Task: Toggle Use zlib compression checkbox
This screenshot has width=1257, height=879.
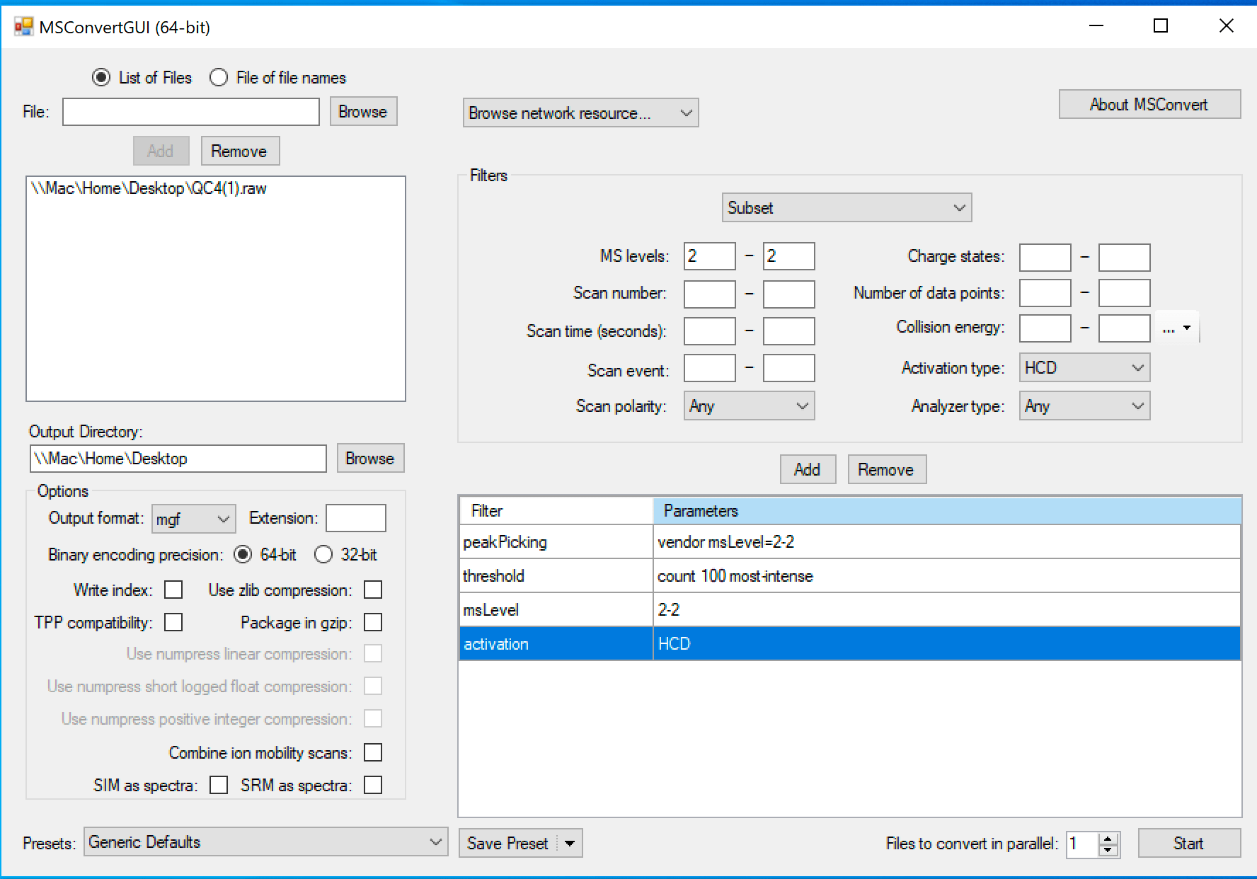Action: 373,590
